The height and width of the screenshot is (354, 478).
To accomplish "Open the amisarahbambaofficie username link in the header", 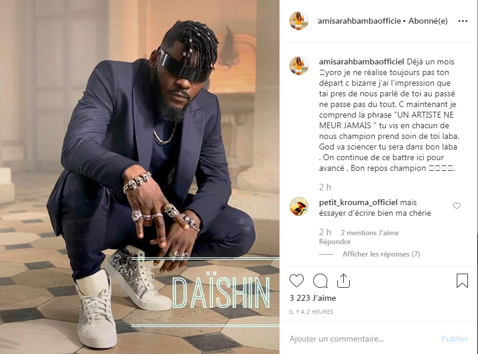I will click(359, 21).
